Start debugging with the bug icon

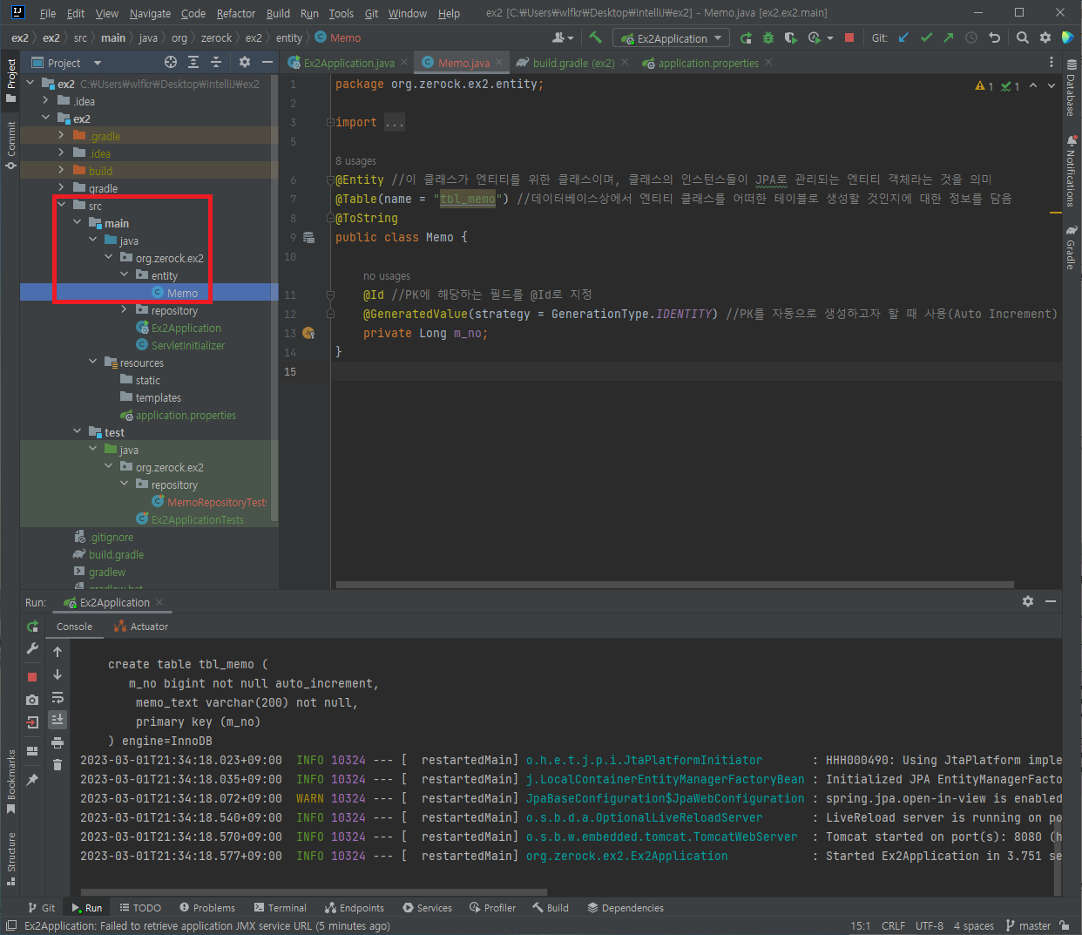(768, 37)
